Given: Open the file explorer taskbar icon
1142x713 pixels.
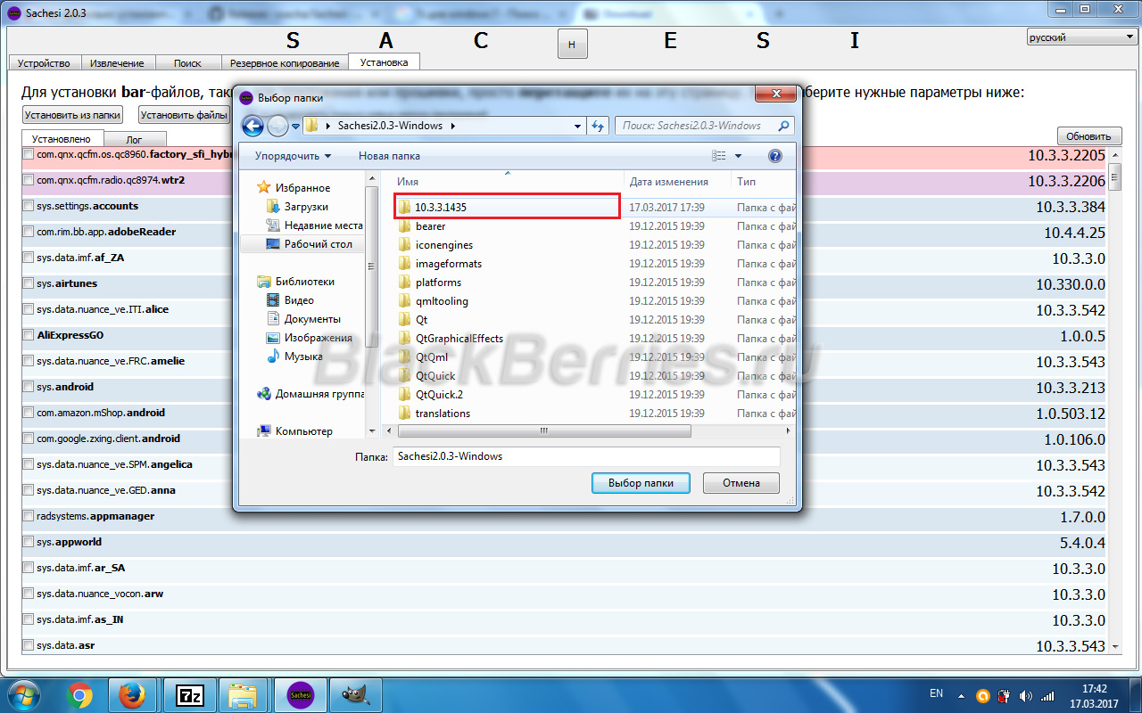Looking at the screenshot, I should (243, 694).
